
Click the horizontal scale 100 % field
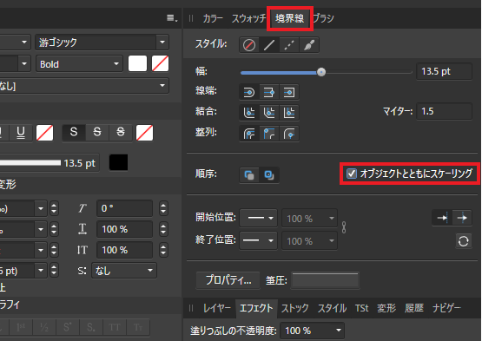click(124, 229)
